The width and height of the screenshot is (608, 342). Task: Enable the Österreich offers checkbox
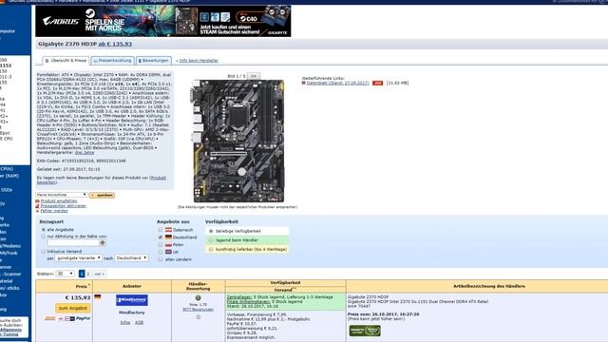pyautogui.click(x=161, y=230)
